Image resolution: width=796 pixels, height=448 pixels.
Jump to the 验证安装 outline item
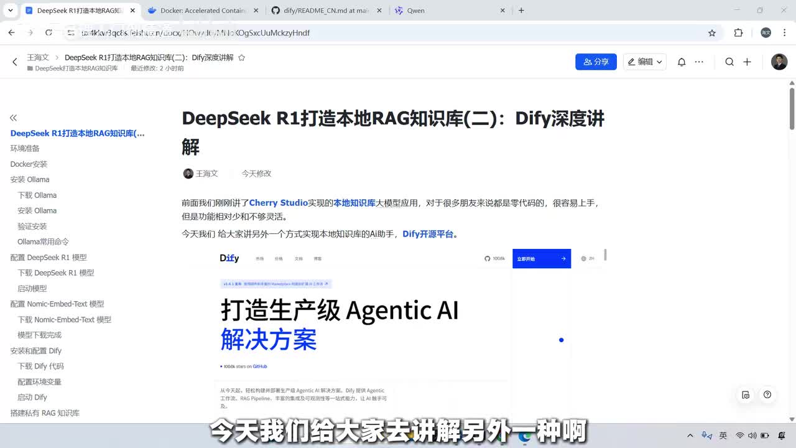coord(32,226)
